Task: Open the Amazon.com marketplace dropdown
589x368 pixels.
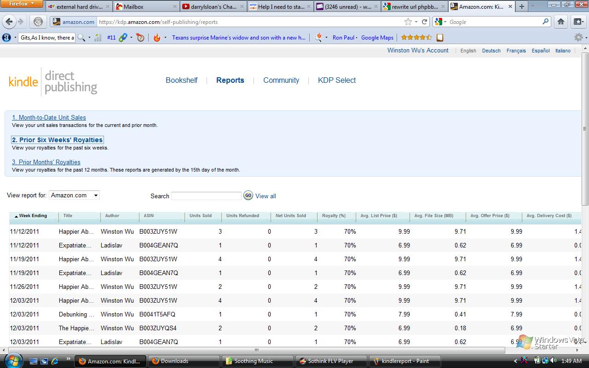Action: (74, 195)
